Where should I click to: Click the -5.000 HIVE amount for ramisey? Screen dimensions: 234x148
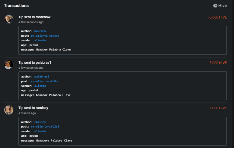tap(217, 108)
